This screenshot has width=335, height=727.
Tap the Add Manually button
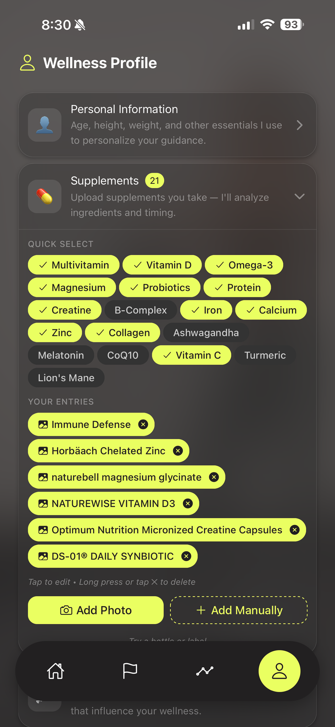[239, 610]
